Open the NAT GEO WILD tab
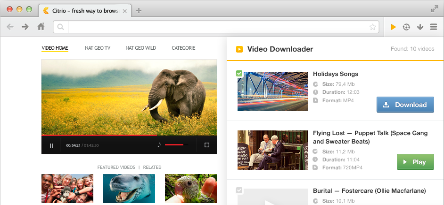This screenshot has height=205, width=444. (140, 48)
